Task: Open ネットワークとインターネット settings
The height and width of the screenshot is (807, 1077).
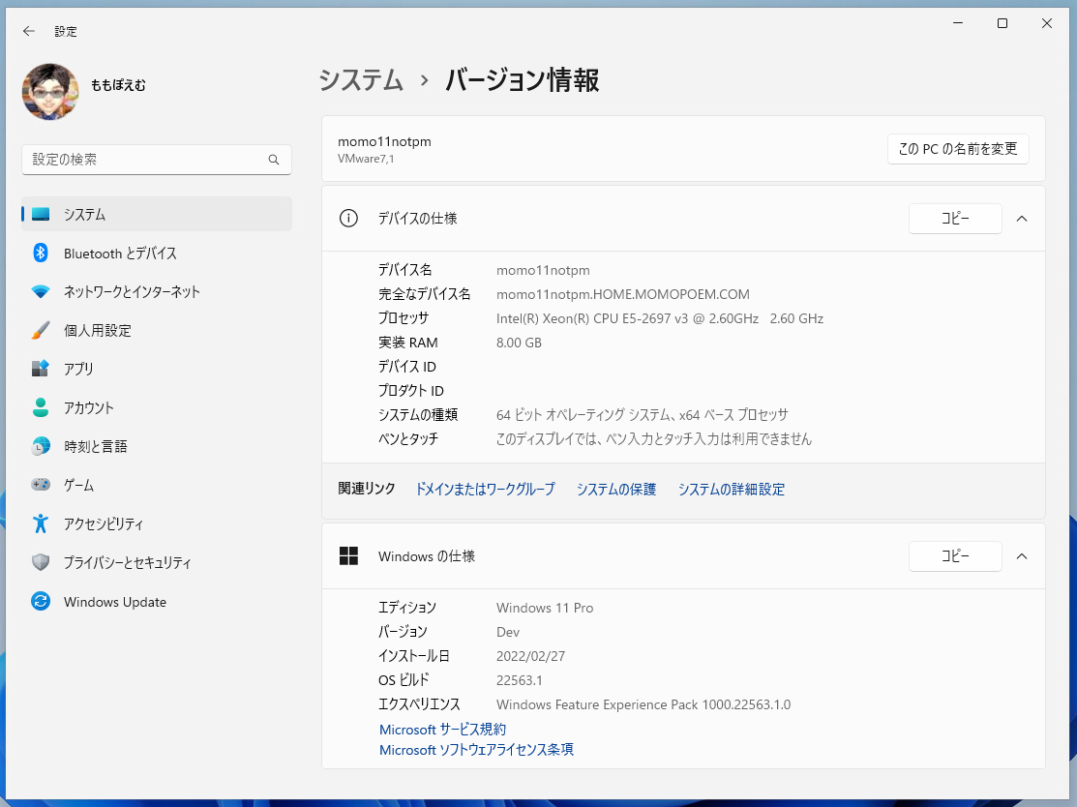Action: [132, 292]
